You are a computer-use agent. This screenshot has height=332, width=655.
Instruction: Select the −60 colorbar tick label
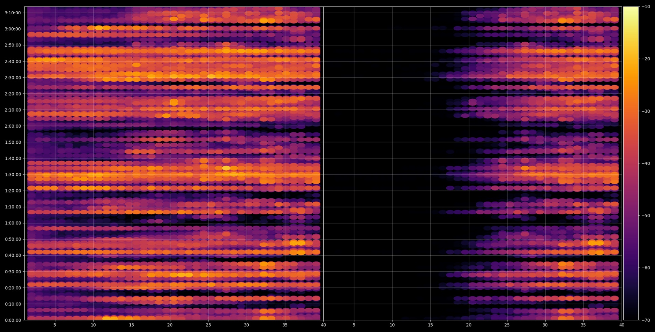[645, 268]
